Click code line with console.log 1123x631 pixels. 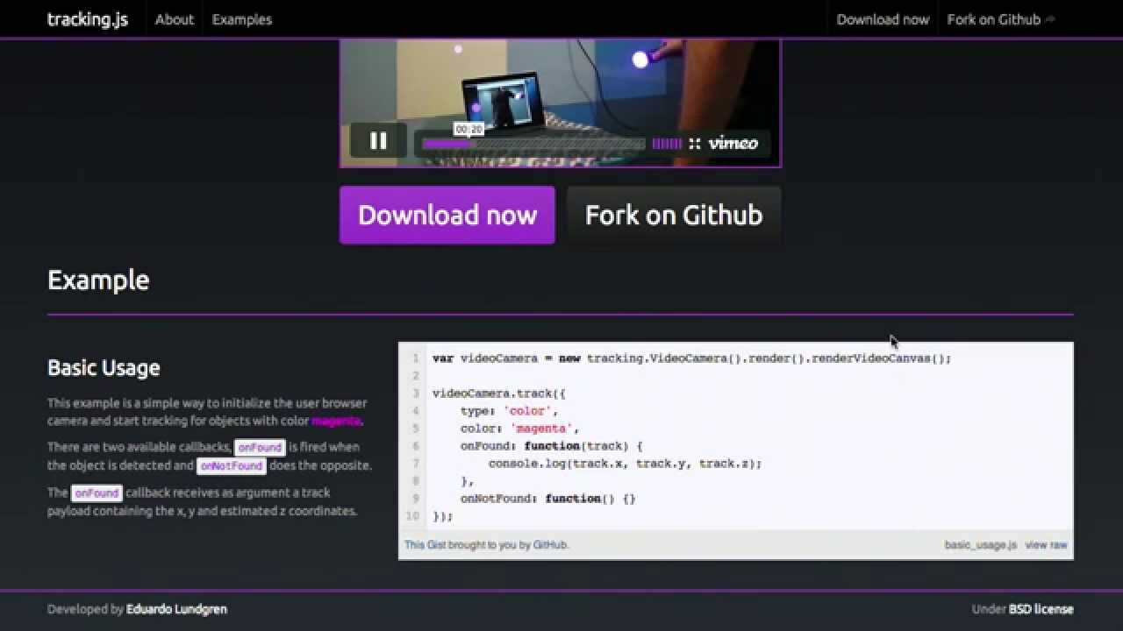pos(626,464)
